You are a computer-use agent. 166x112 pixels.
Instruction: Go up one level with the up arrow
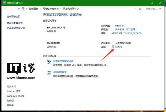19,9
